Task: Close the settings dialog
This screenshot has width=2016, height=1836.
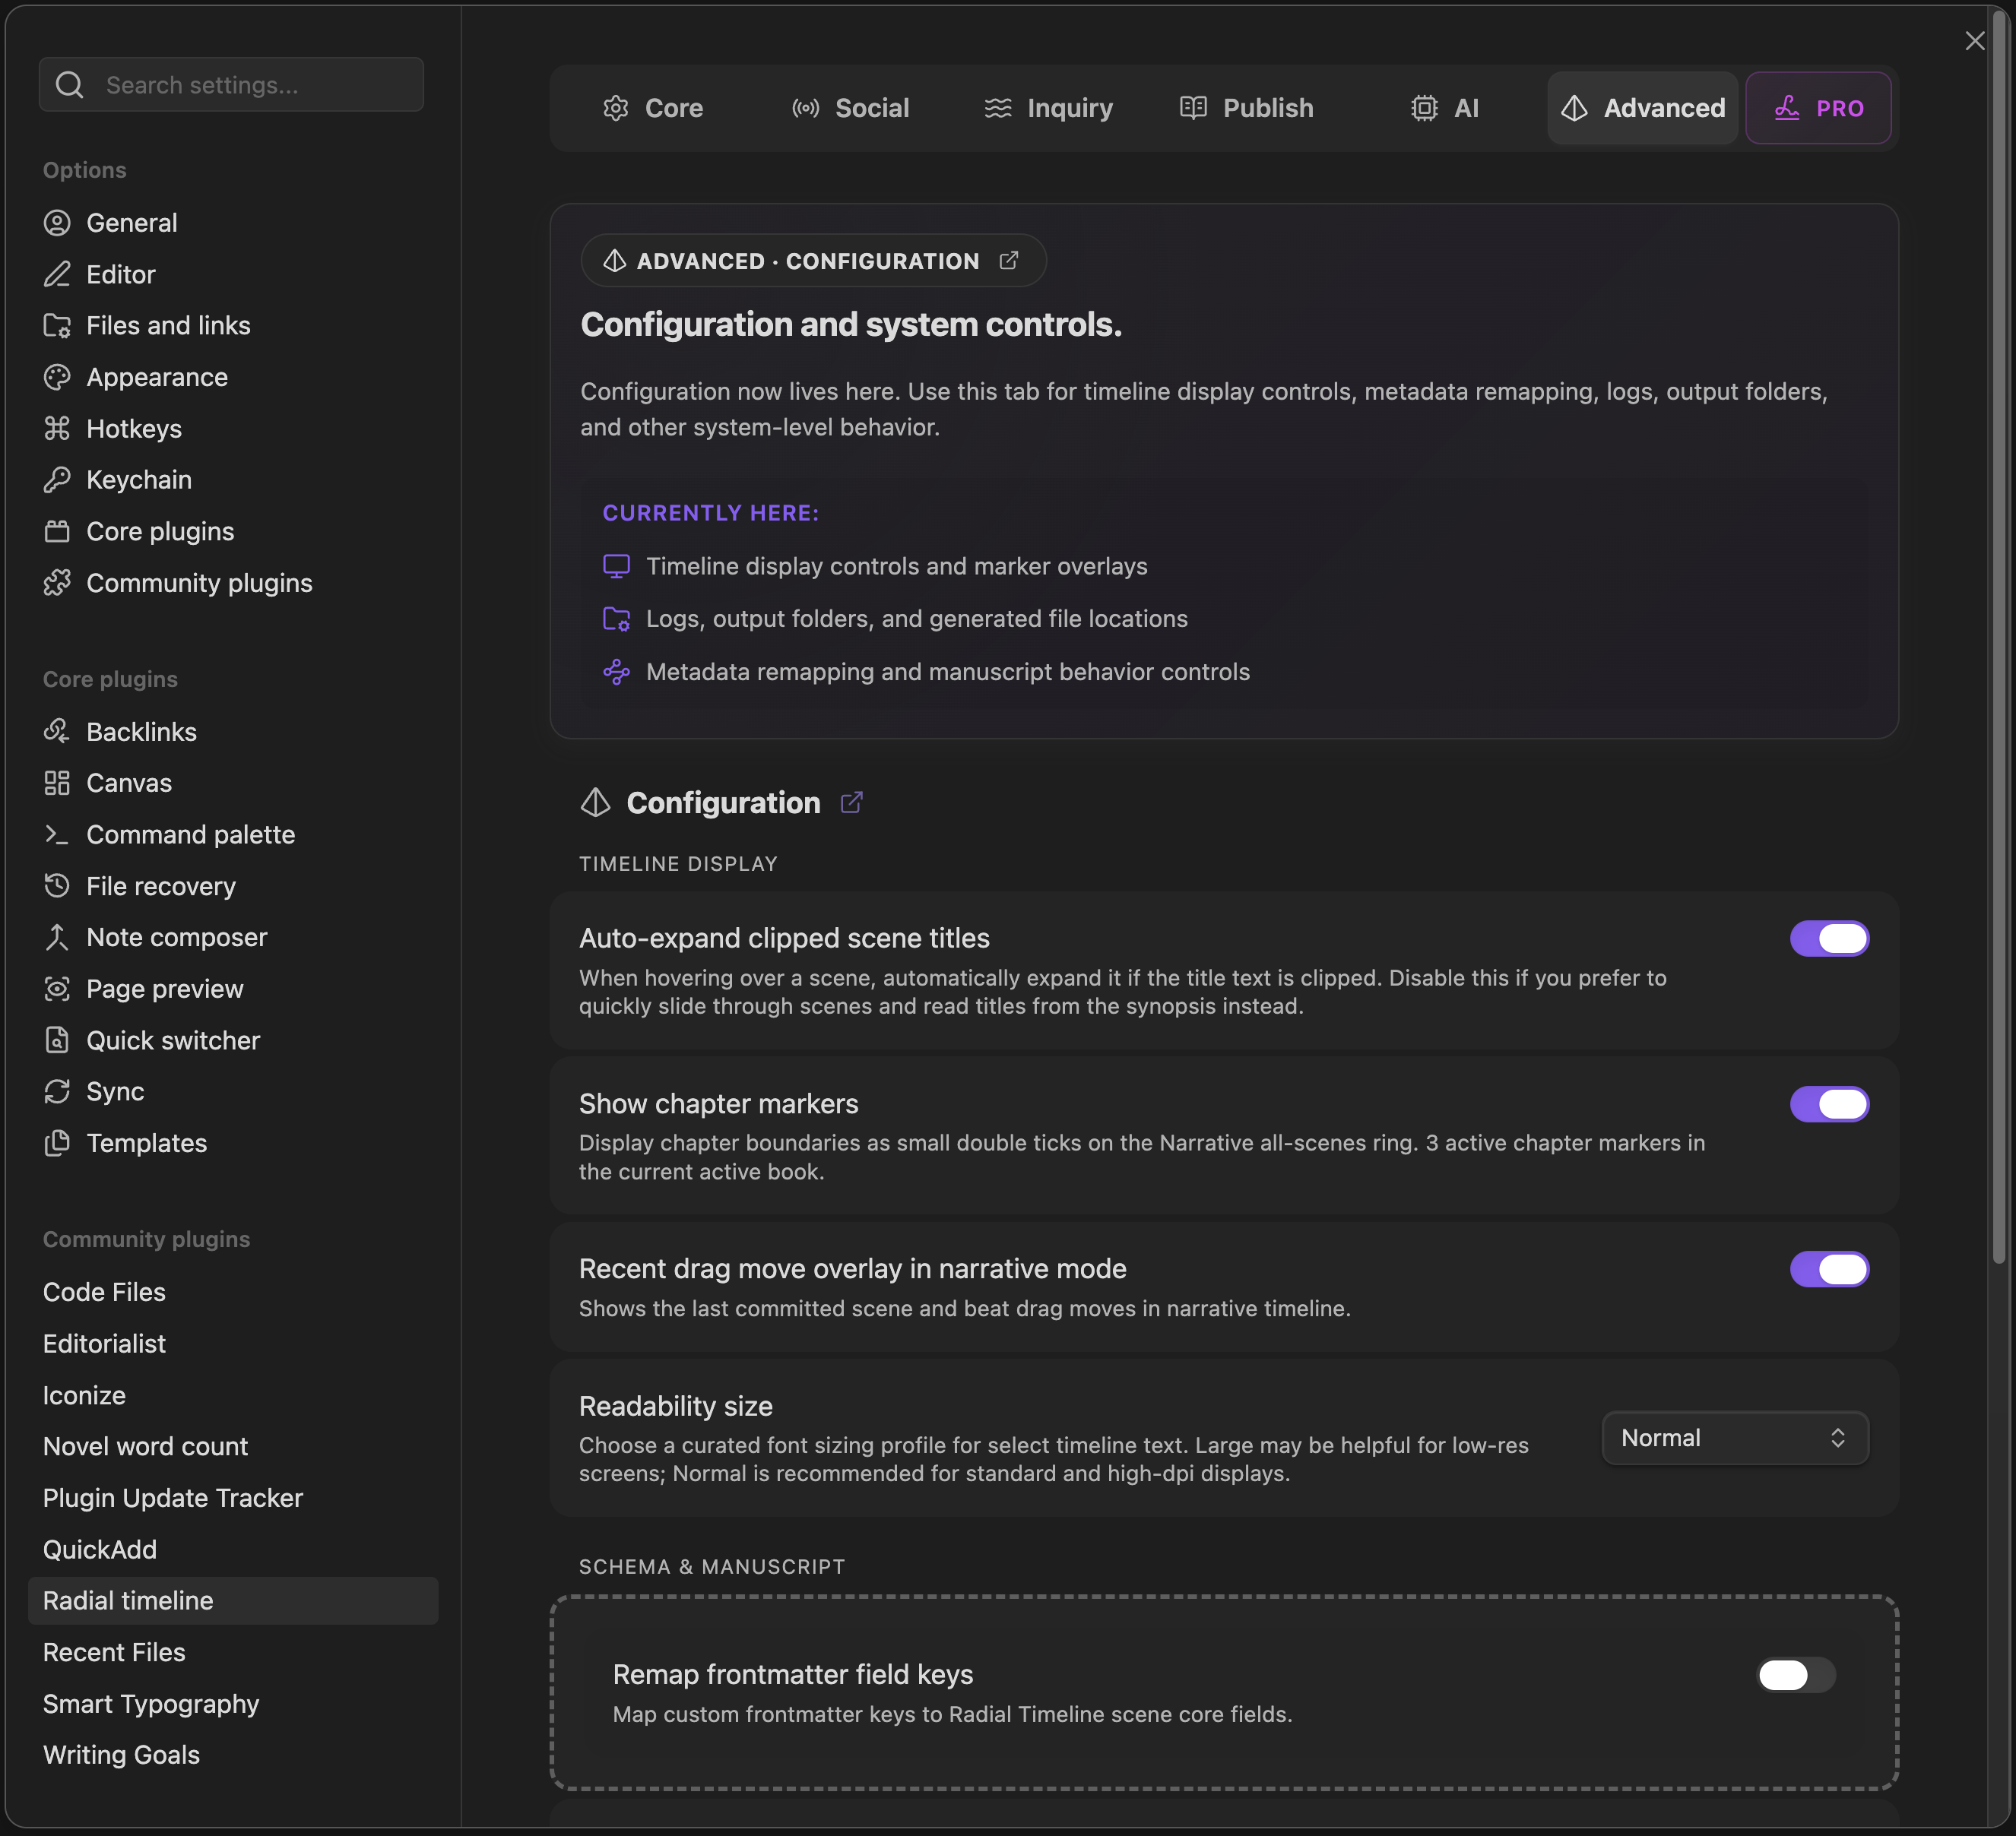Action: (1974, 41)
